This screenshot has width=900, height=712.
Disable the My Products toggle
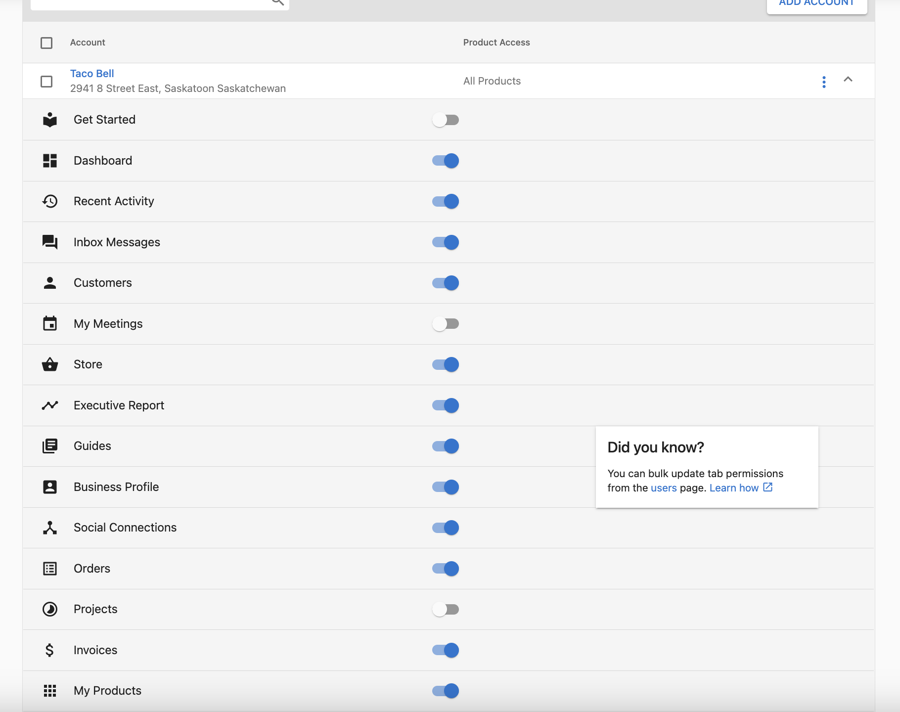446,691
